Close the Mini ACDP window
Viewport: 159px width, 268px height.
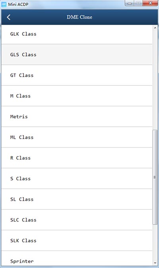click(150, 3)
